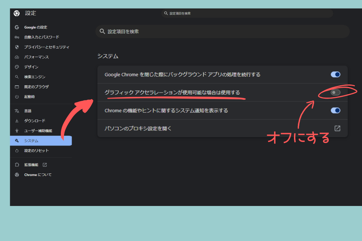The image size is (362, 241).
Task: Open 自動入力とパスワード section
Action: [41, 37]
